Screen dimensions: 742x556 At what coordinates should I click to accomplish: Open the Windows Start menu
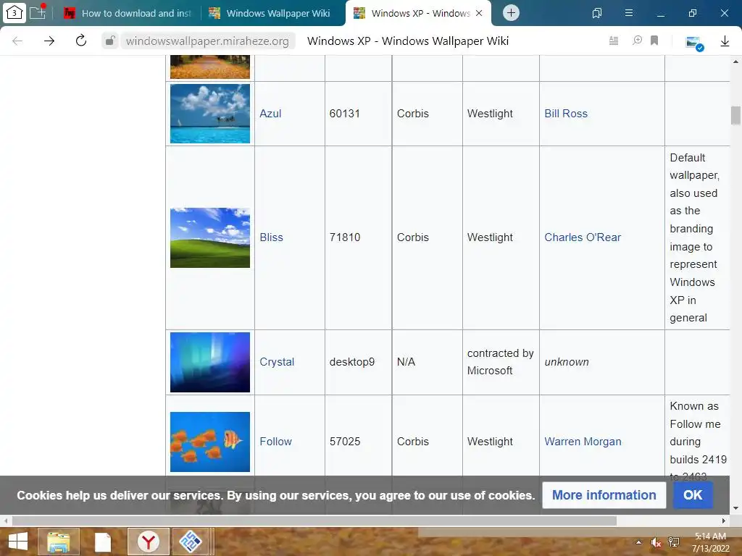pyautogui.click(x=18, y=542)
